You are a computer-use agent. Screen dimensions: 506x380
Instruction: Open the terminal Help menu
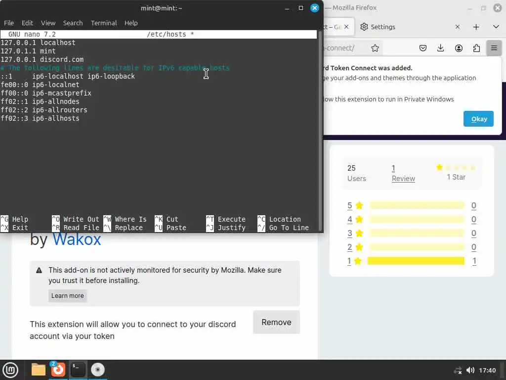(131, 23)
